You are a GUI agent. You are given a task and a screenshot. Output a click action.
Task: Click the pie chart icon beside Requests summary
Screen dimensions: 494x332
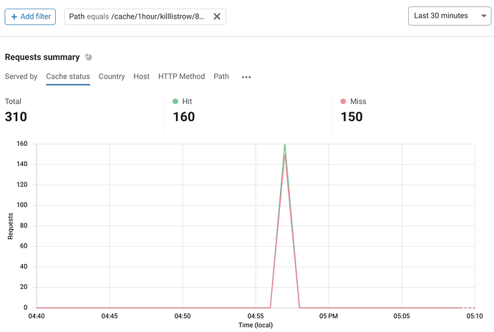click(x=89, y=57)
